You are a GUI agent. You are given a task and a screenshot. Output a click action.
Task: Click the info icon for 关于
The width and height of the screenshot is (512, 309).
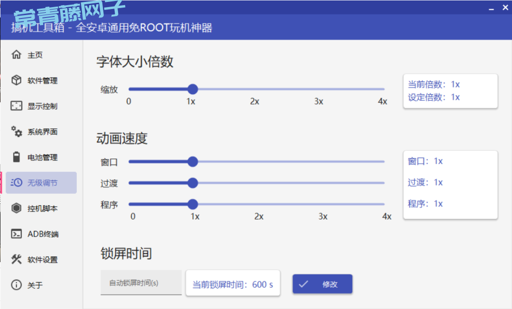tap(17, 285)
